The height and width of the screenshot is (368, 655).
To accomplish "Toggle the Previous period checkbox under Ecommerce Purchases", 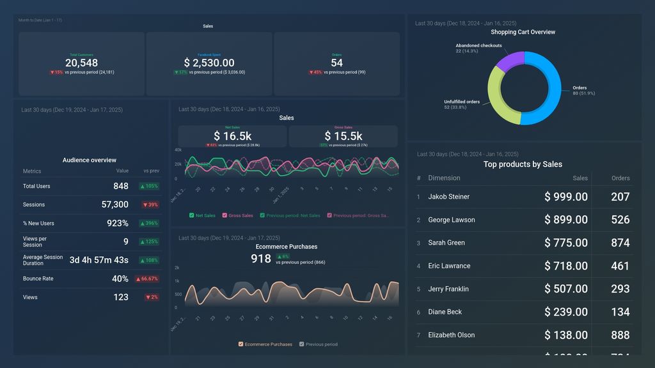I will pos(302,344).
